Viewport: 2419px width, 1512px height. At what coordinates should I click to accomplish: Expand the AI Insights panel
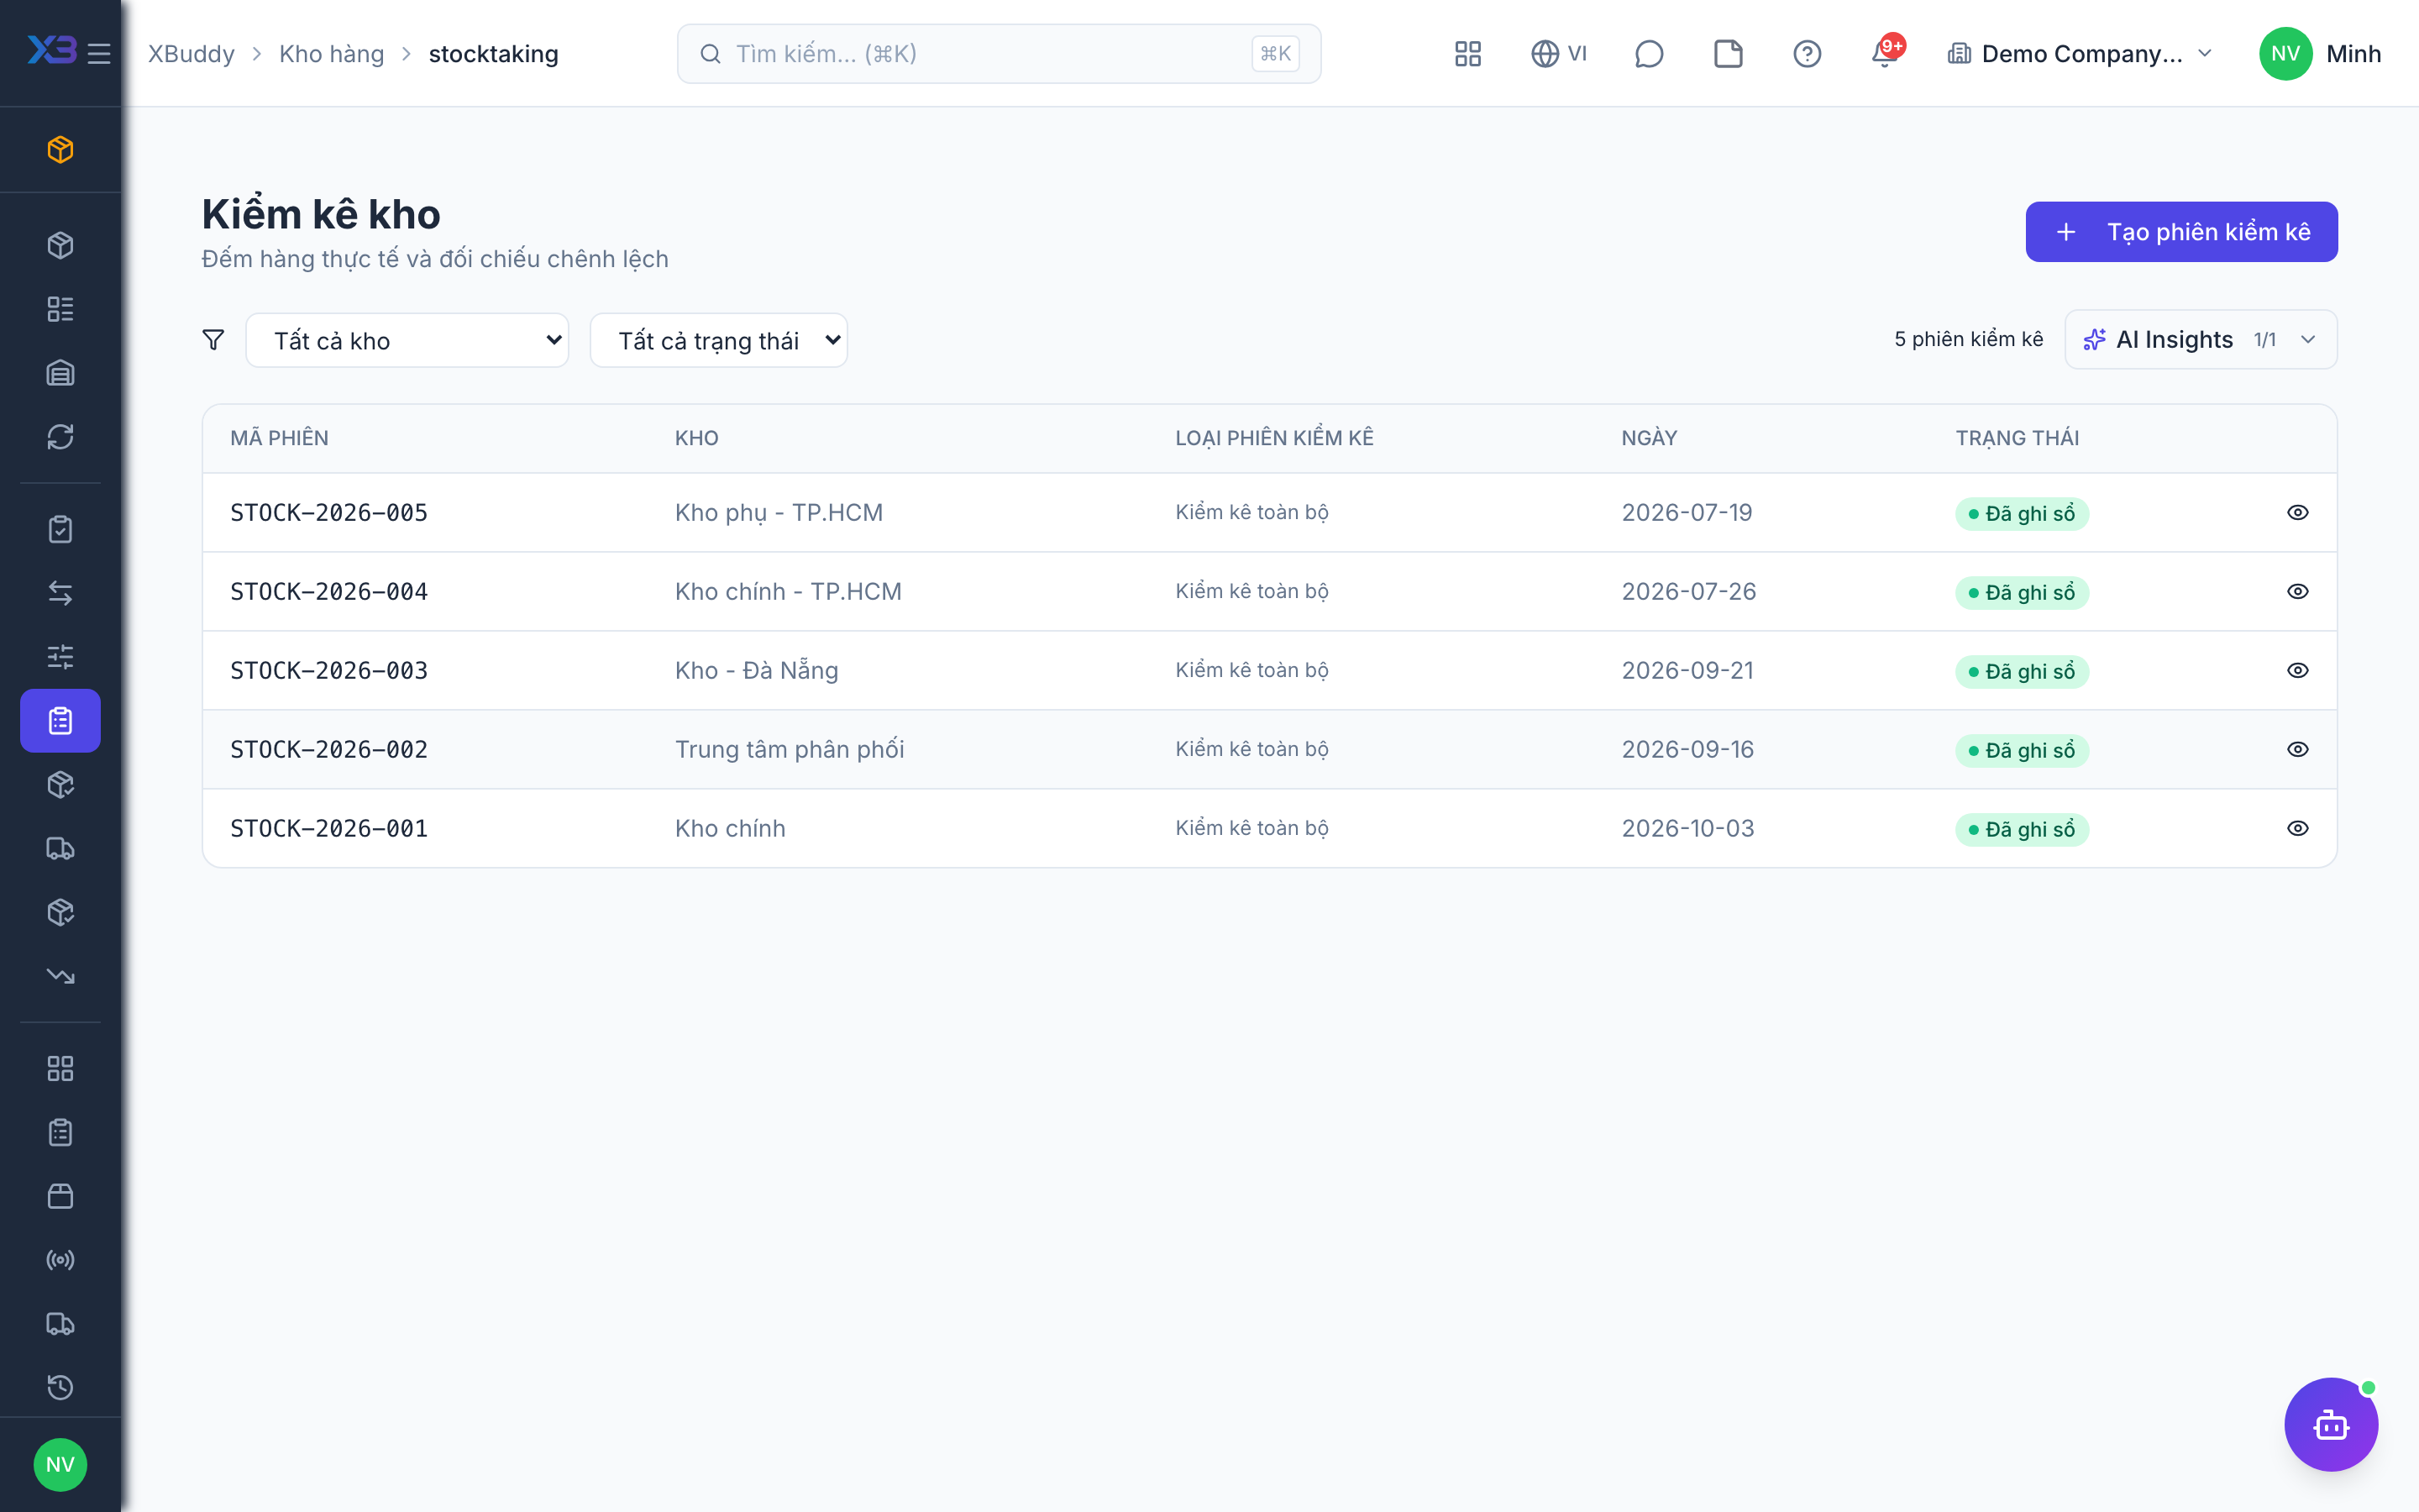pyautogui.click(x=2200, y=340)
